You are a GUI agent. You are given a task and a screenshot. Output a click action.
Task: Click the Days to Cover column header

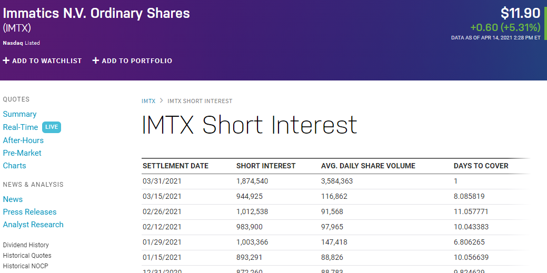click(x=481, y=166)
